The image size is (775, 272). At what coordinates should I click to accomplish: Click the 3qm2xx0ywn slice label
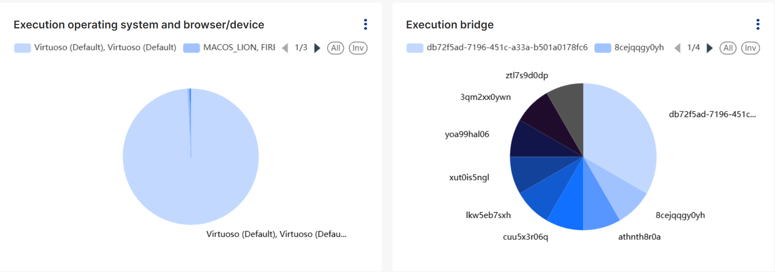[485, 97]
